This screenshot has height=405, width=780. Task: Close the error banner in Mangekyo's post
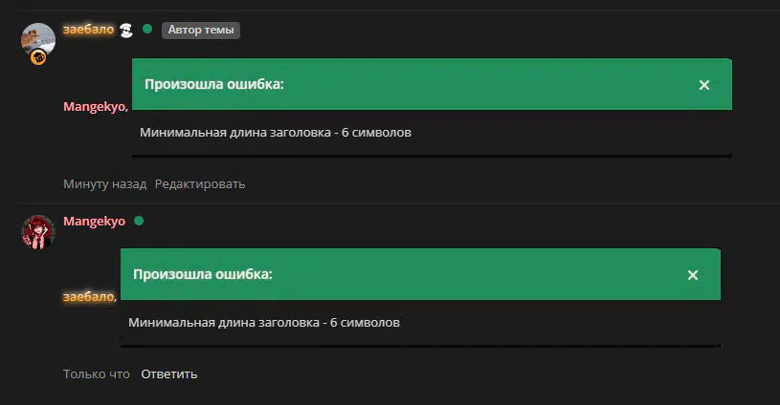coord(693,275)
